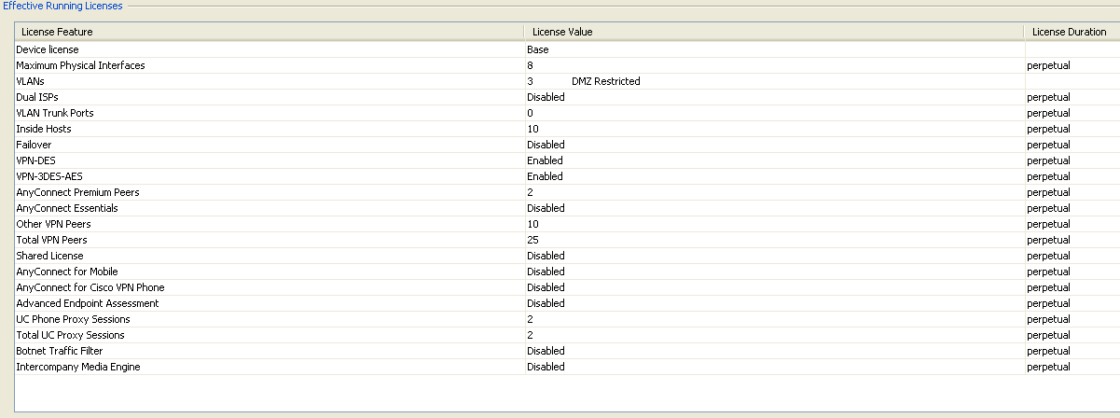Select the Intercompany Media Engine row
The image size is (1120, 418).
click(77, 367)
